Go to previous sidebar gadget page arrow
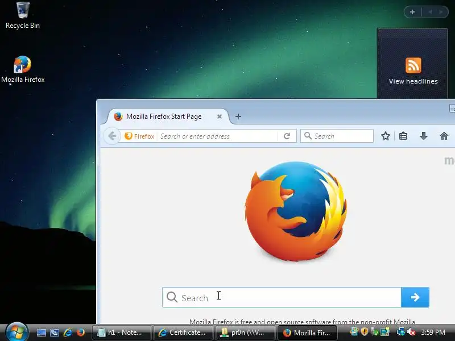This screenshot has height=341, width=455. click(x=430, y=12)
